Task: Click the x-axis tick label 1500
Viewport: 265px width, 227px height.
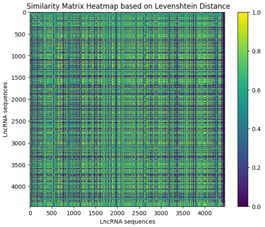Action: [x=95, y=213]
